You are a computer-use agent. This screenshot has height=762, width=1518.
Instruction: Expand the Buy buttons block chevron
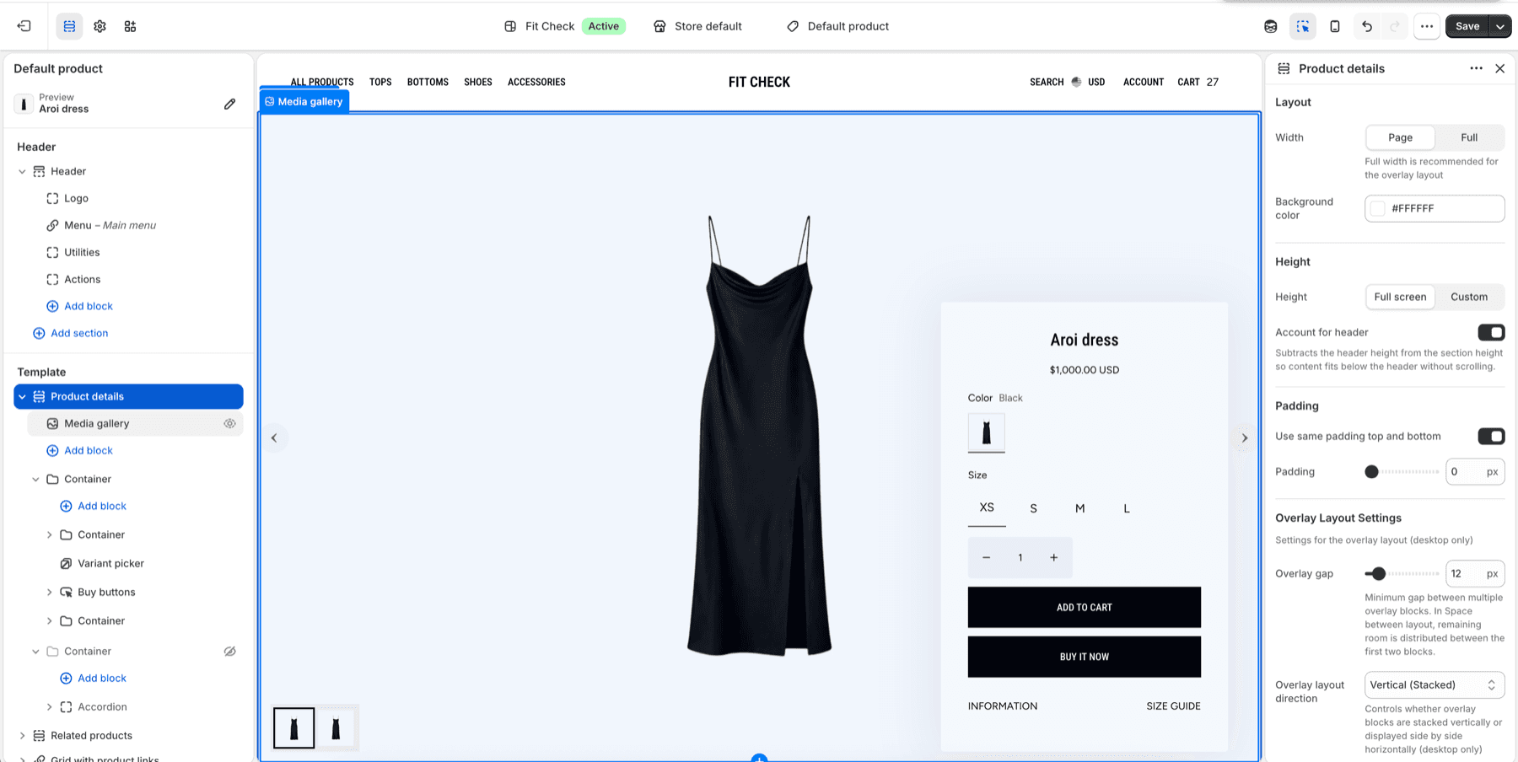49,592
